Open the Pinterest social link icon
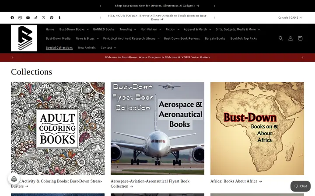 52,17
